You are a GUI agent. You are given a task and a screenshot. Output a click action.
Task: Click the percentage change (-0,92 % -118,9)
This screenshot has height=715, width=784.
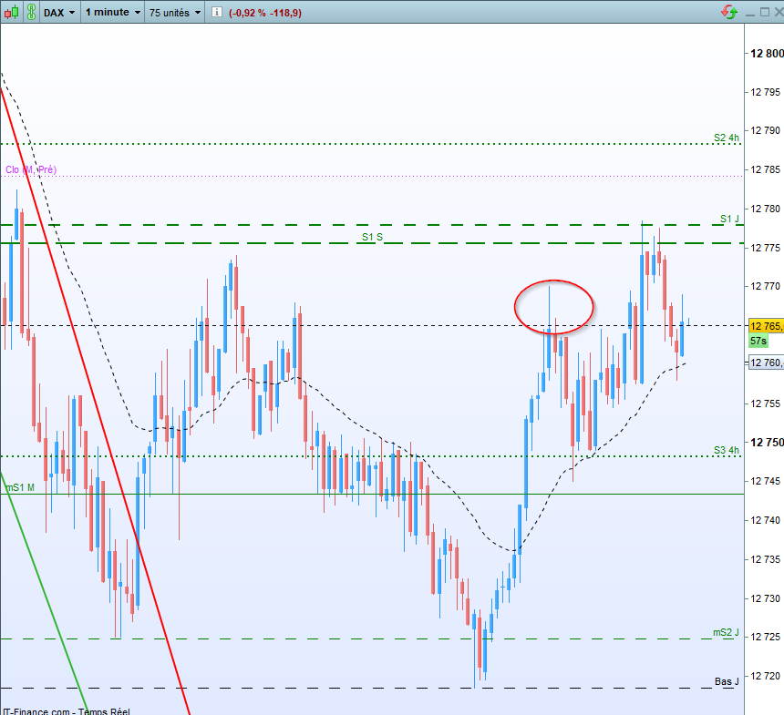tap(265, 13)
